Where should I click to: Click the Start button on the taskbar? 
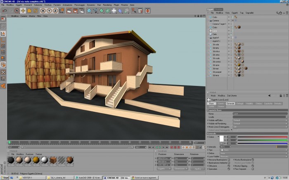(5, 178)
